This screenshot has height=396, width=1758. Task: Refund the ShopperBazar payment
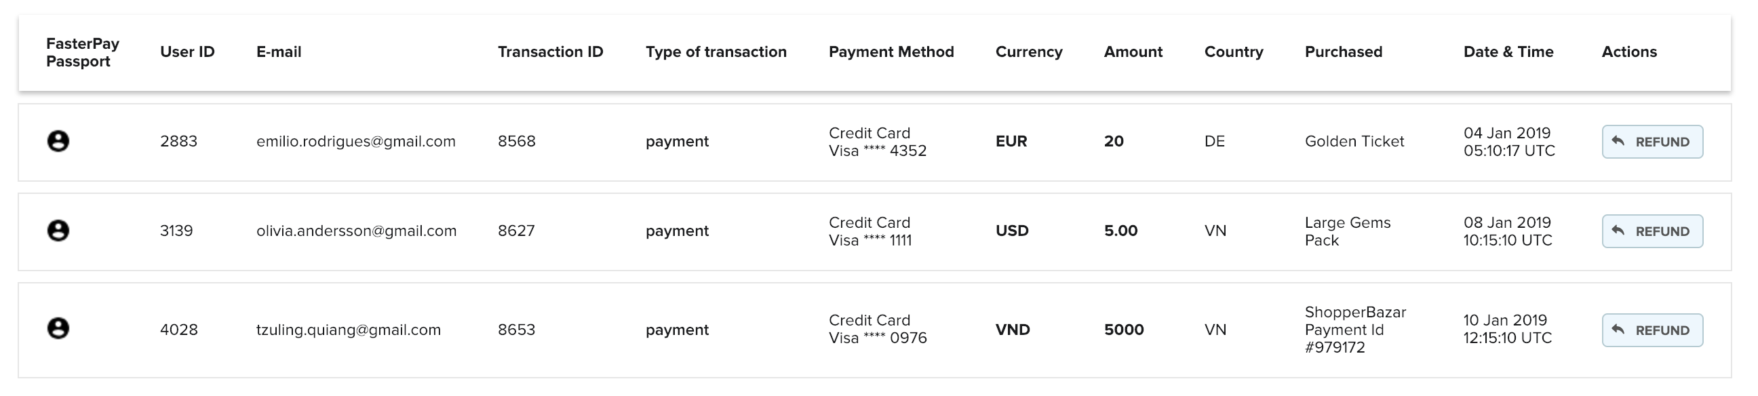pos(1652,330)
